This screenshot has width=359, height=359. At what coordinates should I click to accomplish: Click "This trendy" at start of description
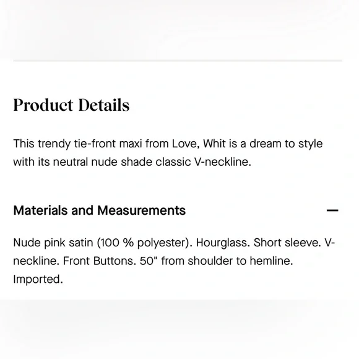tap(42, 144)
